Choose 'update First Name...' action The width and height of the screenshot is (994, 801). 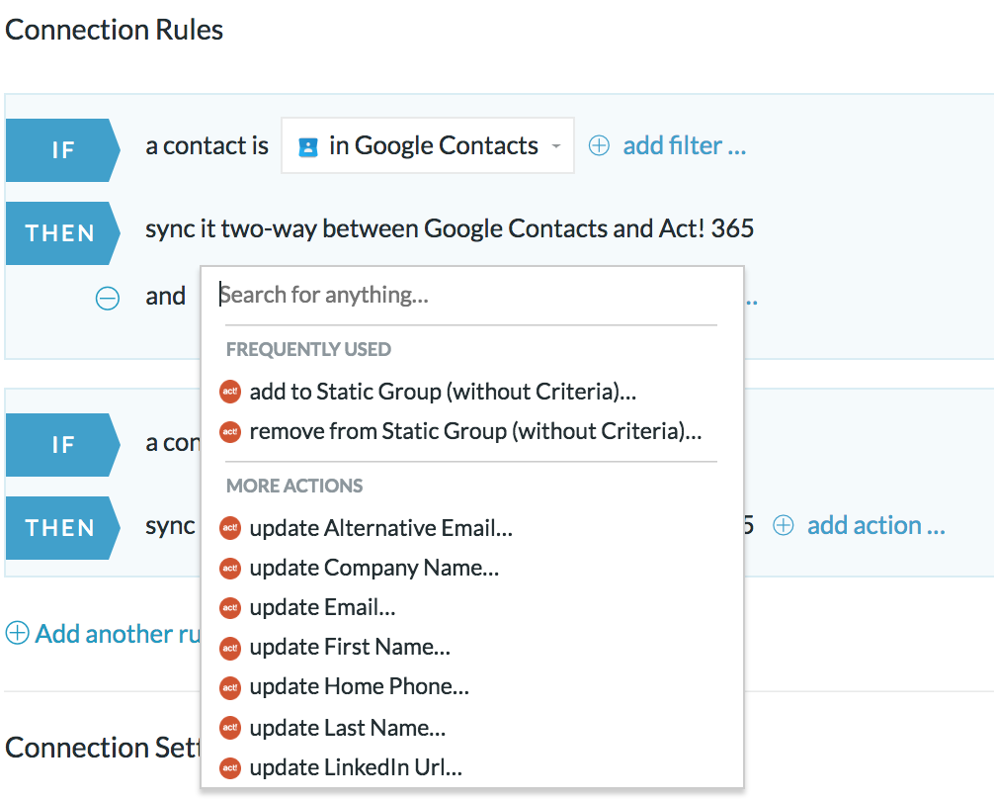350,647
